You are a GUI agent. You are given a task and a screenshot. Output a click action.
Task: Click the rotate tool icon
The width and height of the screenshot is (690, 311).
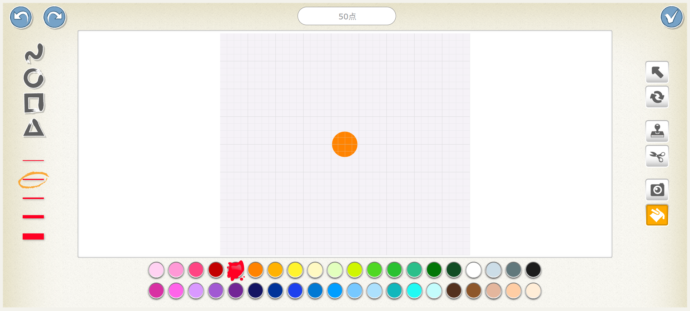(657, 97)
